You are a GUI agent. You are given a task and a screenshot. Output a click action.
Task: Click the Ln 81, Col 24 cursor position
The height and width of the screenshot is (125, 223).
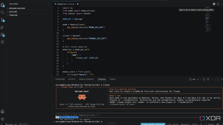(172, 124)
